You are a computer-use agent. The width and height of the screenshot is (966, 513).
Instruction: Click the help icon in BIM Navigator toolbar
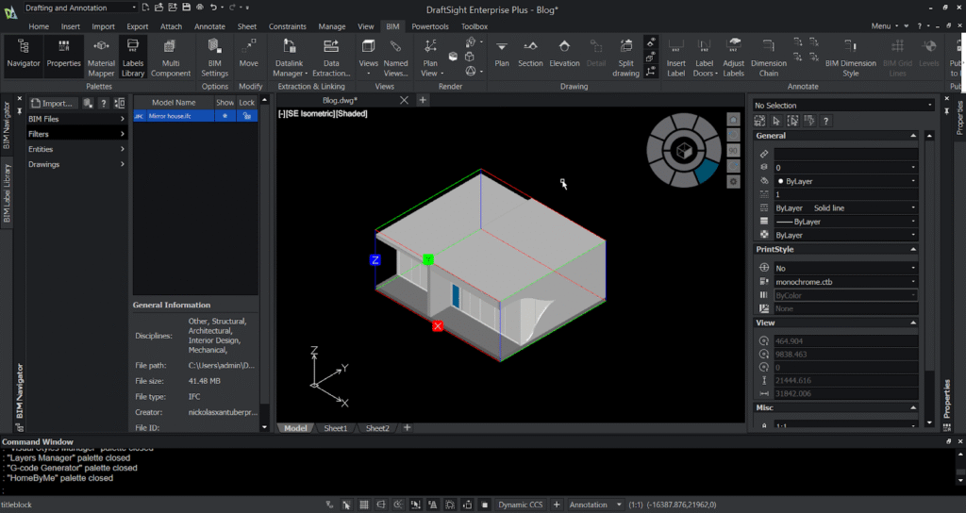coord(104,103)
